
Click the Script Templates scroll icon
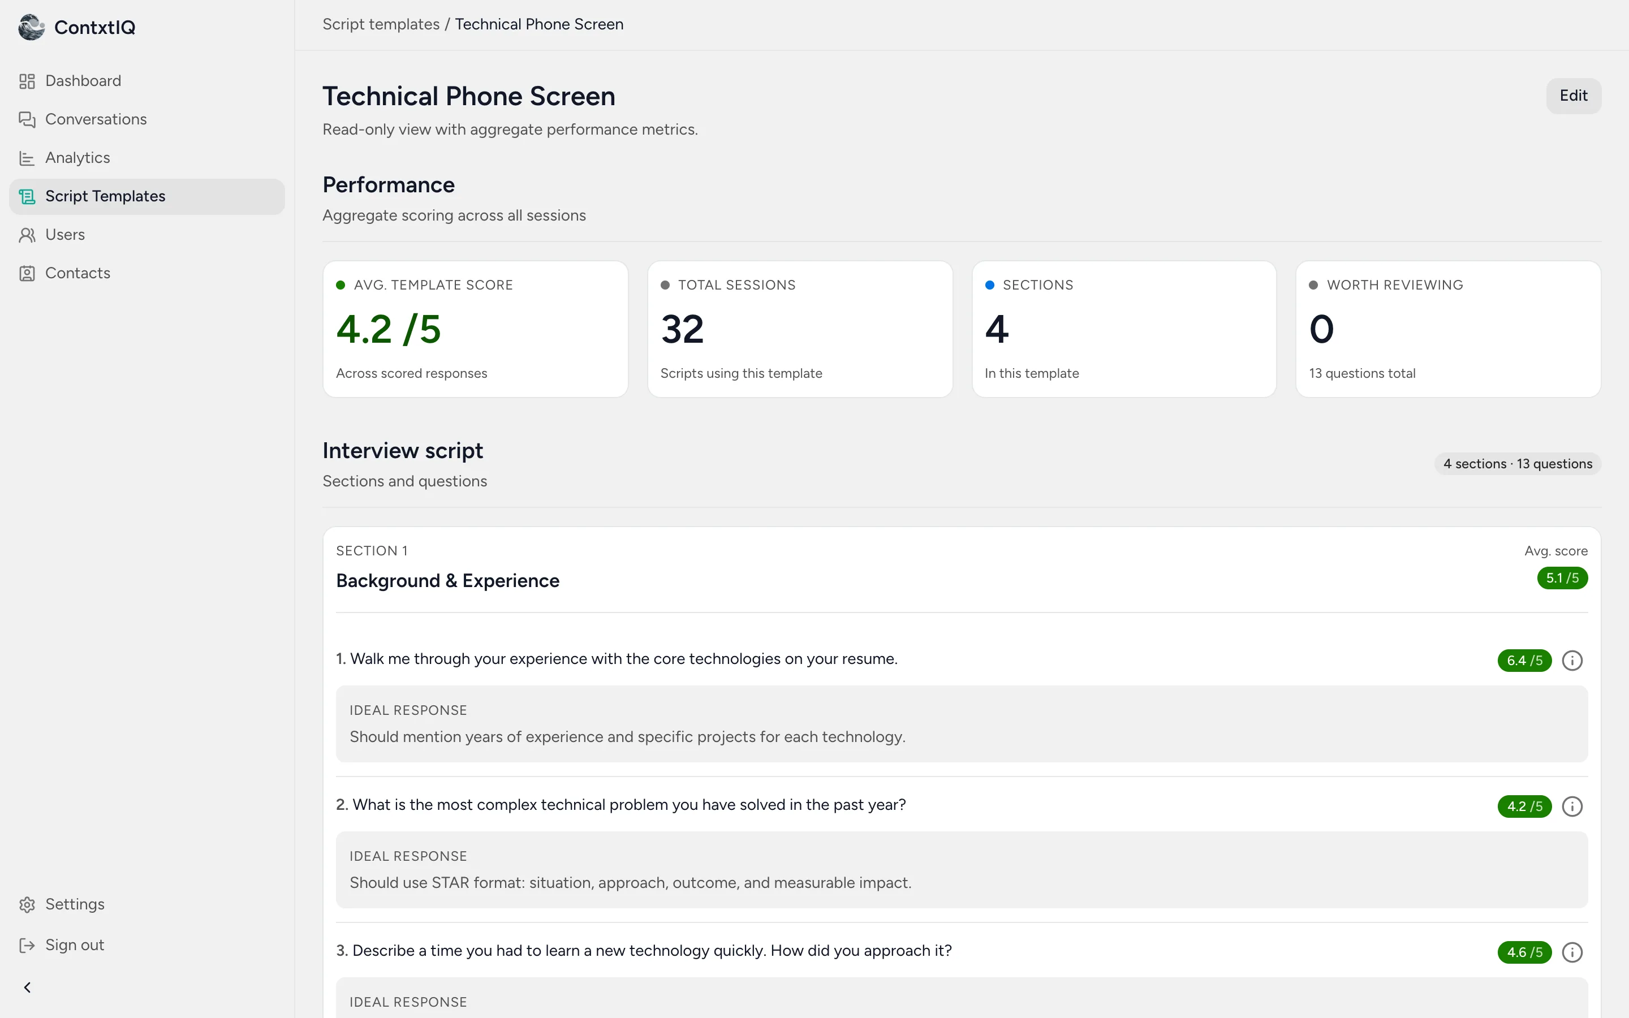tap(27, 197)
